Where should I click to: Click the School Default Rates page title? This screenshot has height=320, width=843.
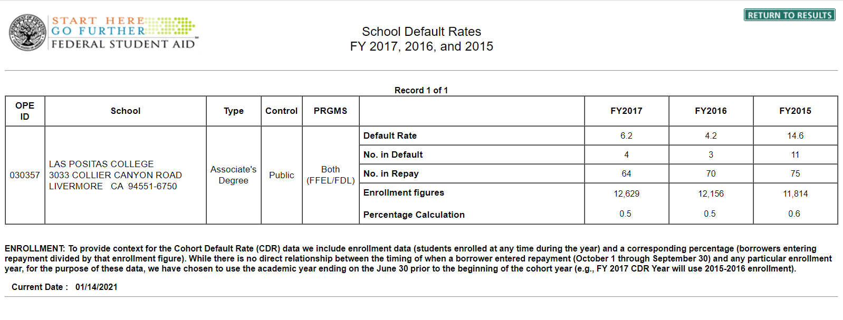tap(422, 32)
